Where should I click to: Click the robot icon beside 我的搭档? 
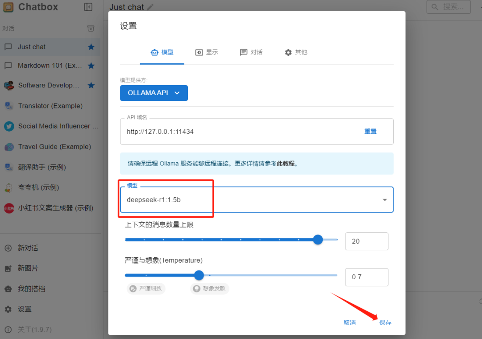click(8, 289)
